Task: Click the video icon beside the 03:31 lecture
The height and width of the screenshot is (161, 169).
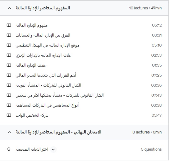Action: coord(9,35)
